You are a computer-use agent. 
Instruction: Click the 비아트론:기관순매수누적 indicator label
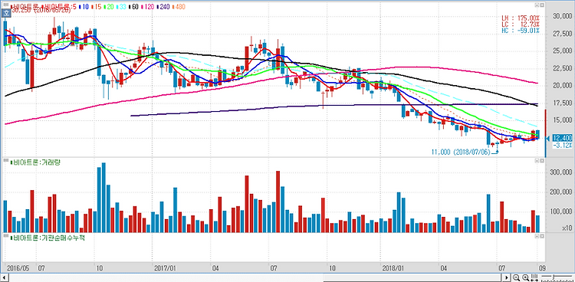point(48,238)
